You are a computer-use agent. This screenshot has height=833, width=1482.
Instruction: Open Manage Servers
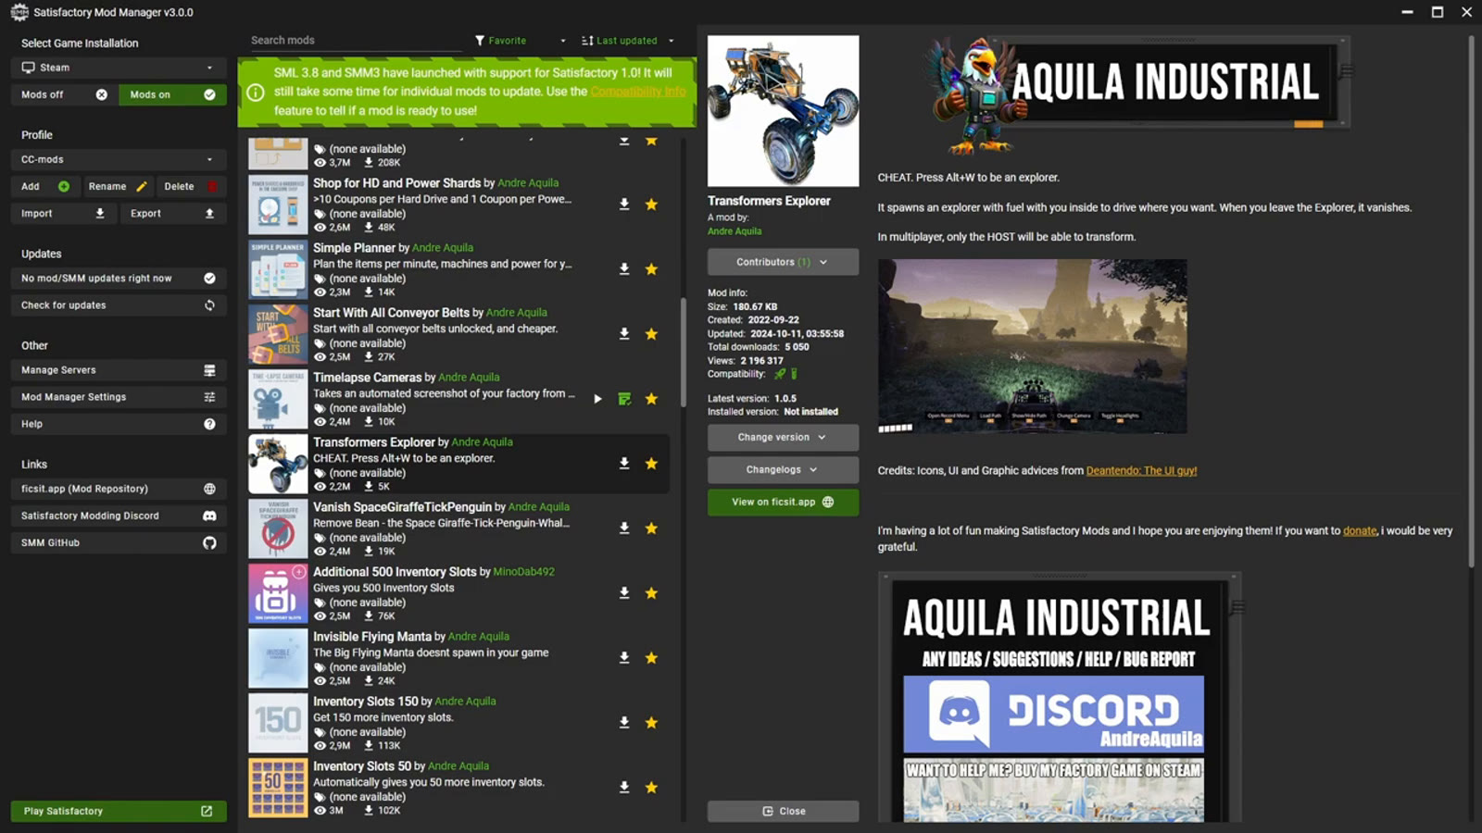tap(119, 370)
